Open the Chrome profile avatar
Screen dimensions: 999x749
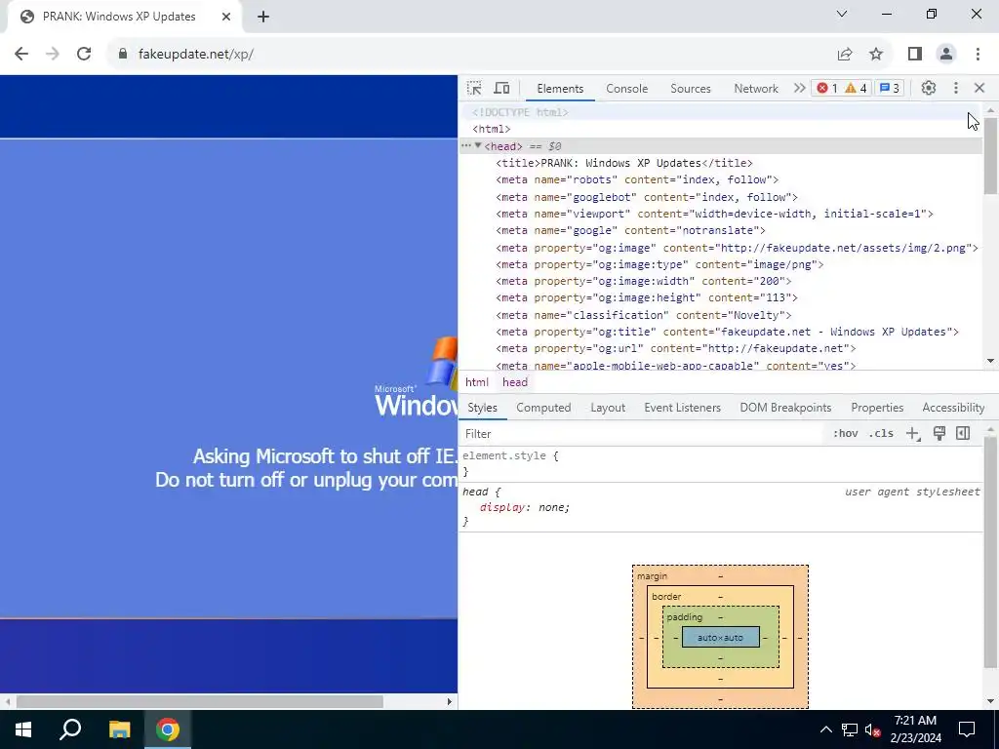[946, 55]
